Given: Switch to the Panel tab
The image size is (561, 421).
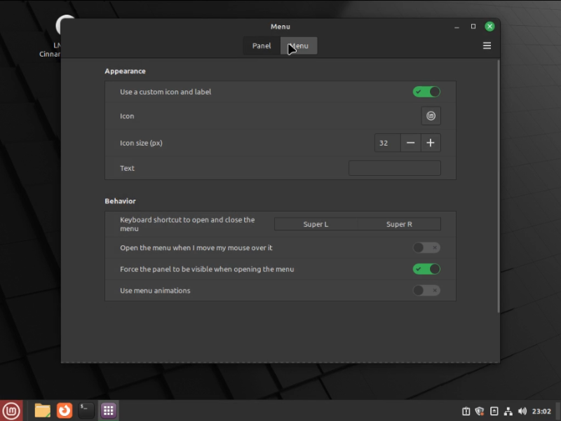Looking at the screenshot, I should click(262, 46).
